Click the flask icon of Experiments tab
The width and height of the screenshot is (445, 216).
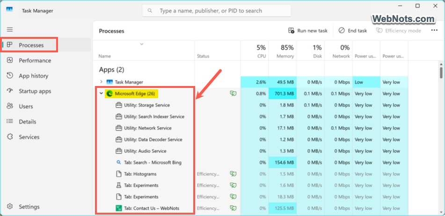point(119,186)
